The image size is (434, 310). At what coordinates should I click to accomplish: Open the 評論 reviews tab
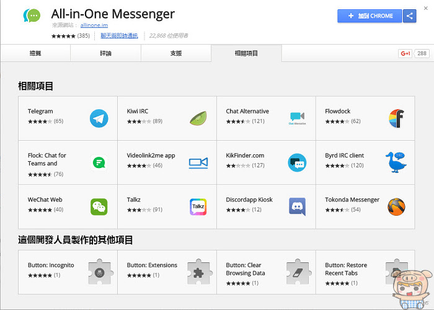point(106,53)
